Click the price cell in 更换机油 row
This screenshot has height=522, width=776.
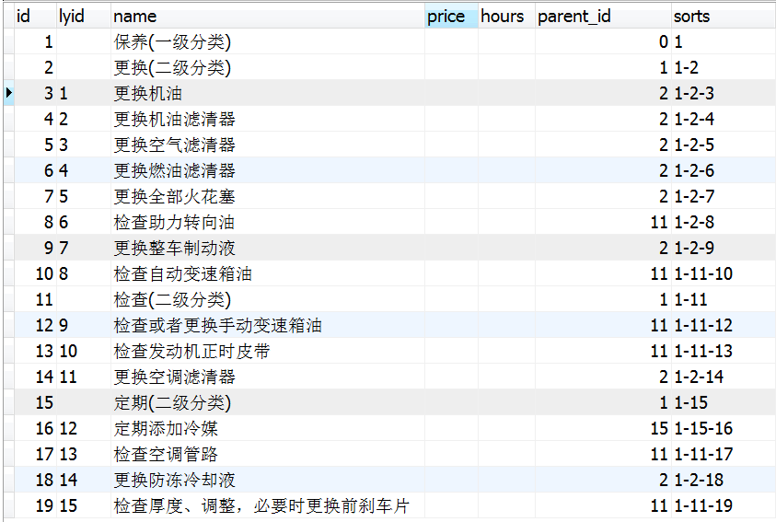pyautogui.click(x=451, y=93)
